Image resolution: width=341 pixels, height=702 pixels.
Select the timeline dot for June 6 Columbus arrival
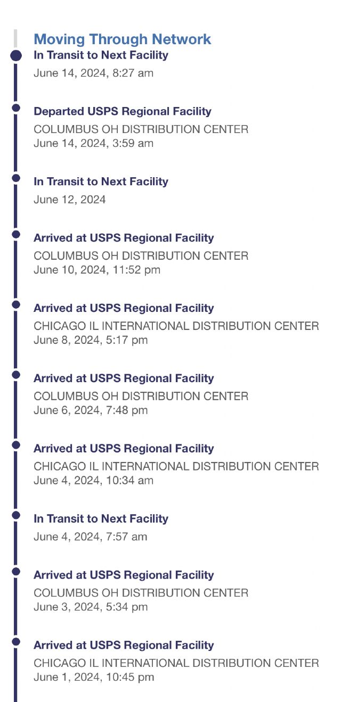[x=16, y=375]
